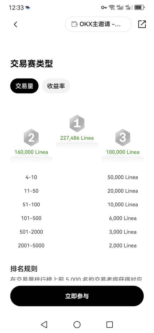Screen dimensions: 154x333
Task: Tap the battery status icon
Action: point(140,7)
